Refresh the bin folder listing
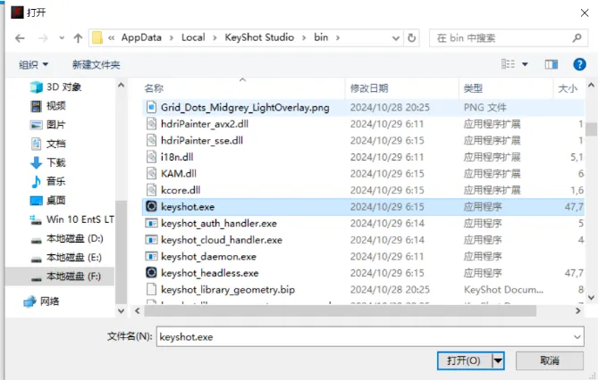This screenshot has height=380, width=598. (x=411, y=37)
